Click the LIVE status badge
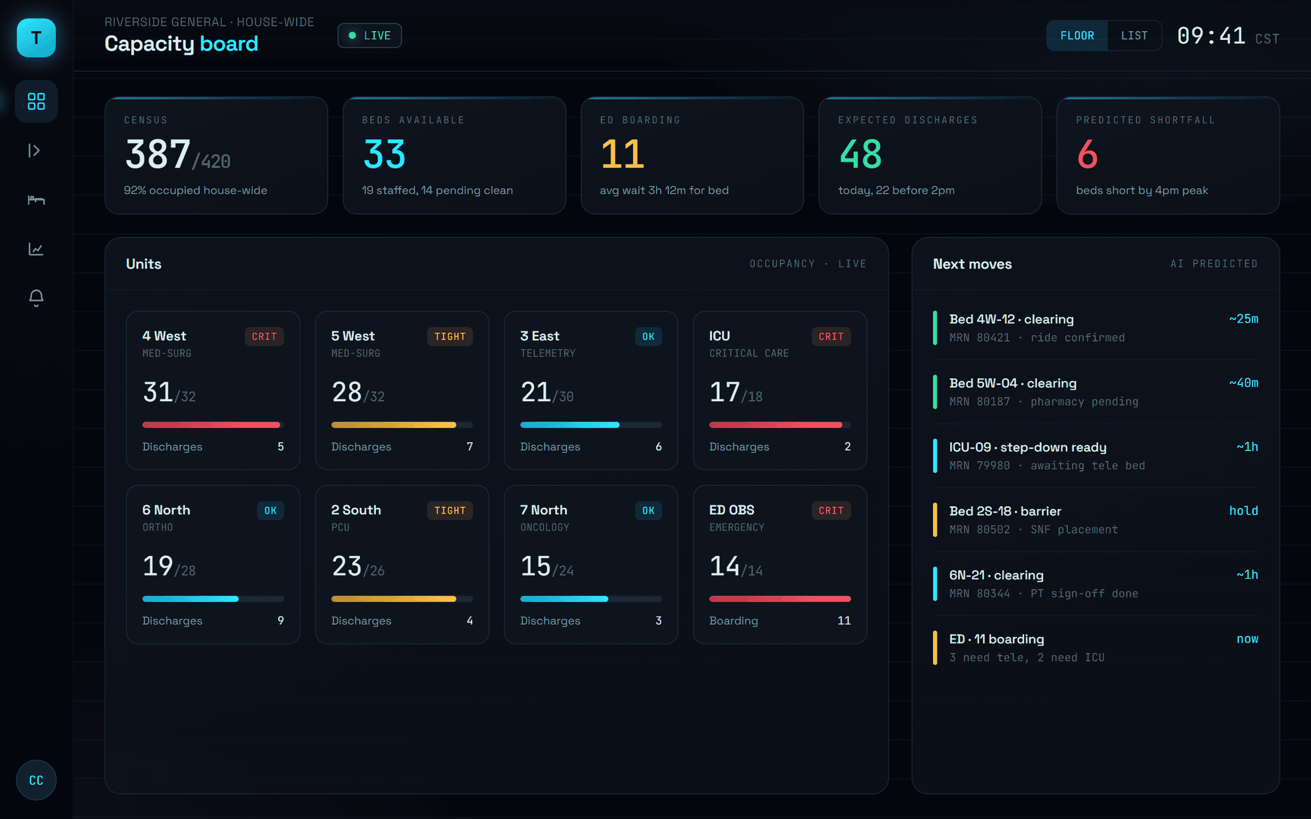Viewport: 1311px width, 819px height. click(x=369, y=35)
